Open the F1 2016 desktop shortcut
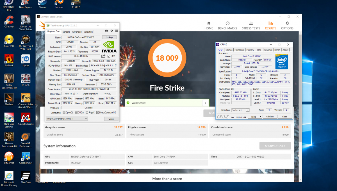Image resolution: width=337 pixels, height=191 pixels. point(26,80)
